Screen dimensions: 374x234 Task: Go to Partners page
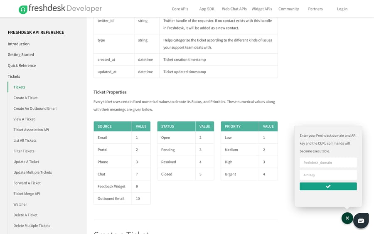[315, 9]
